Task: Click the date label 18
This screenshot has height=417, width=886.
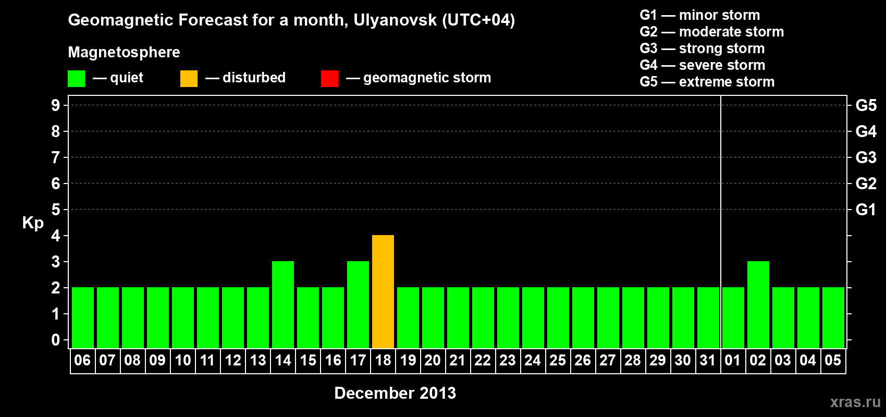Action: (383, 360)
